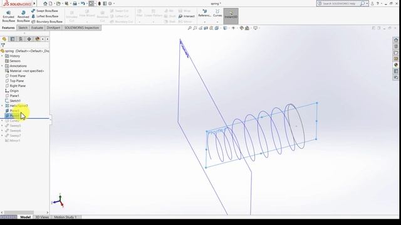Switch to the Evaluate tab
The width and height of the screenshot is (401, 225).
click(x=37, y=27)
